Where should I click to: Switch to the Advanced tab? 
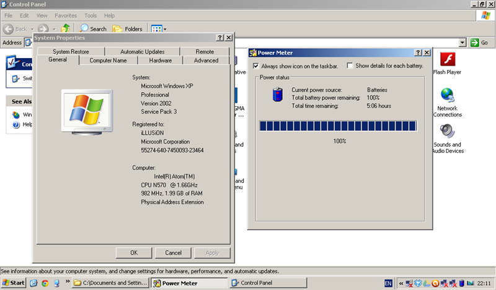206,60
